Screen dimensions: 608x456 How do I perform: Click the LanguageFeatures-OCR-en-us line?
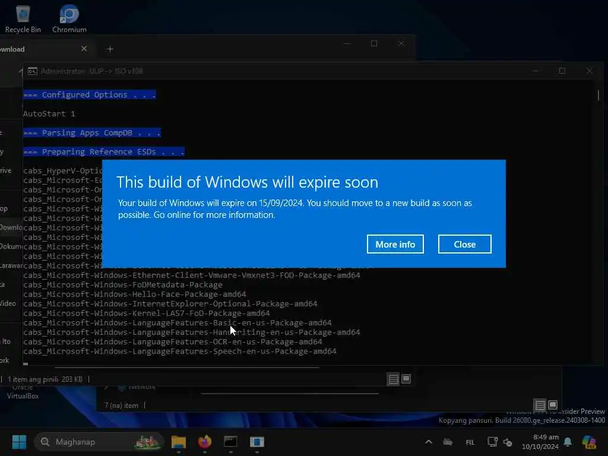173,341
